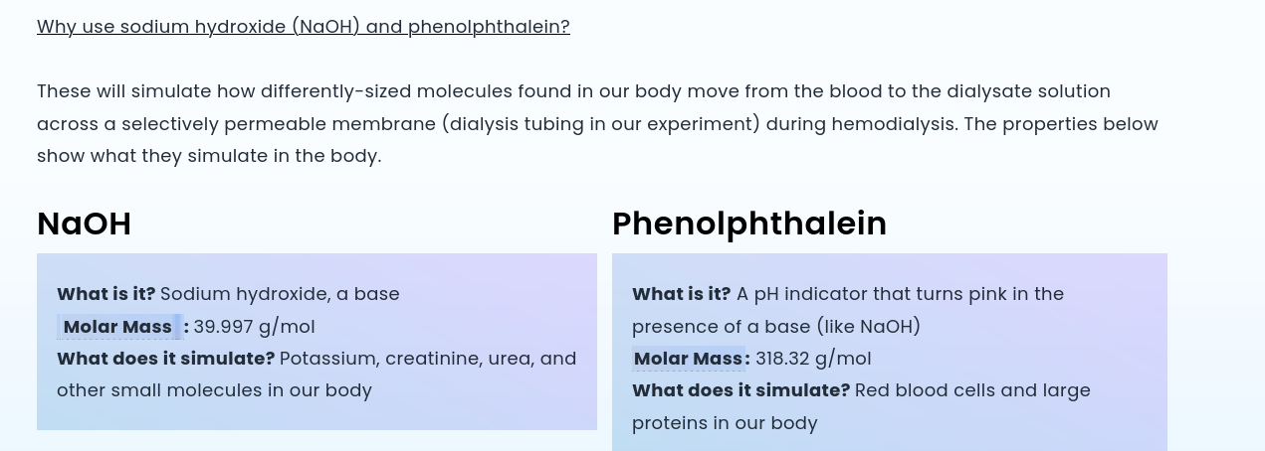
Task: Click "What is it?" label in NaOH card
Action: pyautogui.click(x=105, y=294)
